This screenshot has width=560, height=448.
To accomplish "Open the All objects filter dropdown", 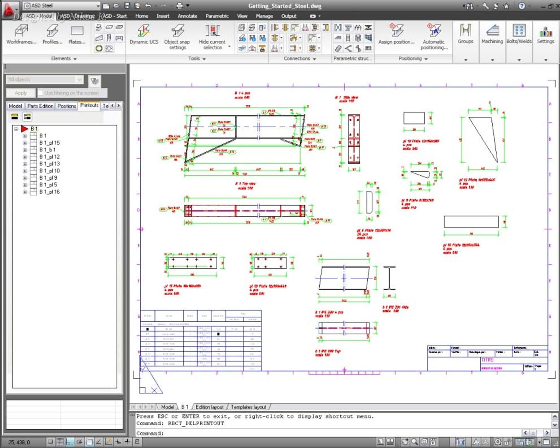I will tap(79, 80).
